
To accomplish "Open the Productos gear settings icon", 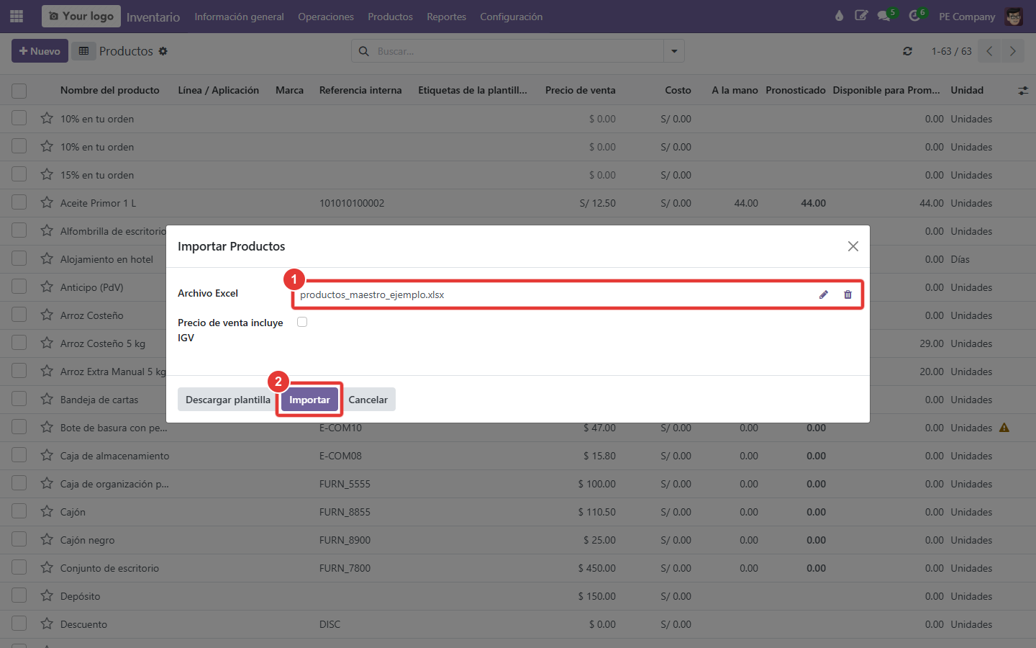I will click(163, 51).
